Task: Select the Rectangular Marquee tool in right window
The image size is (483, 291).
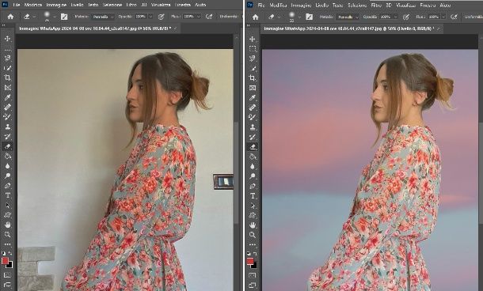Action: pos(253,48)
